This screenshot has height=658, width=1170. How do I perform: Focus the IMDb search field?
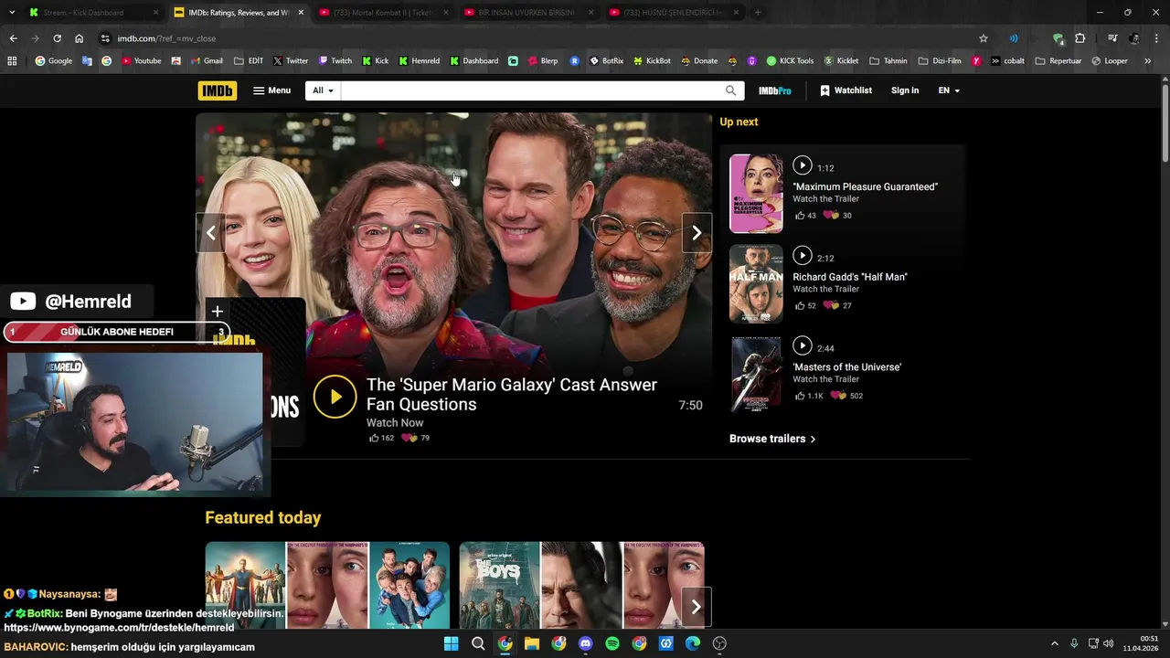pyautogui.click(x=530, y=90)
